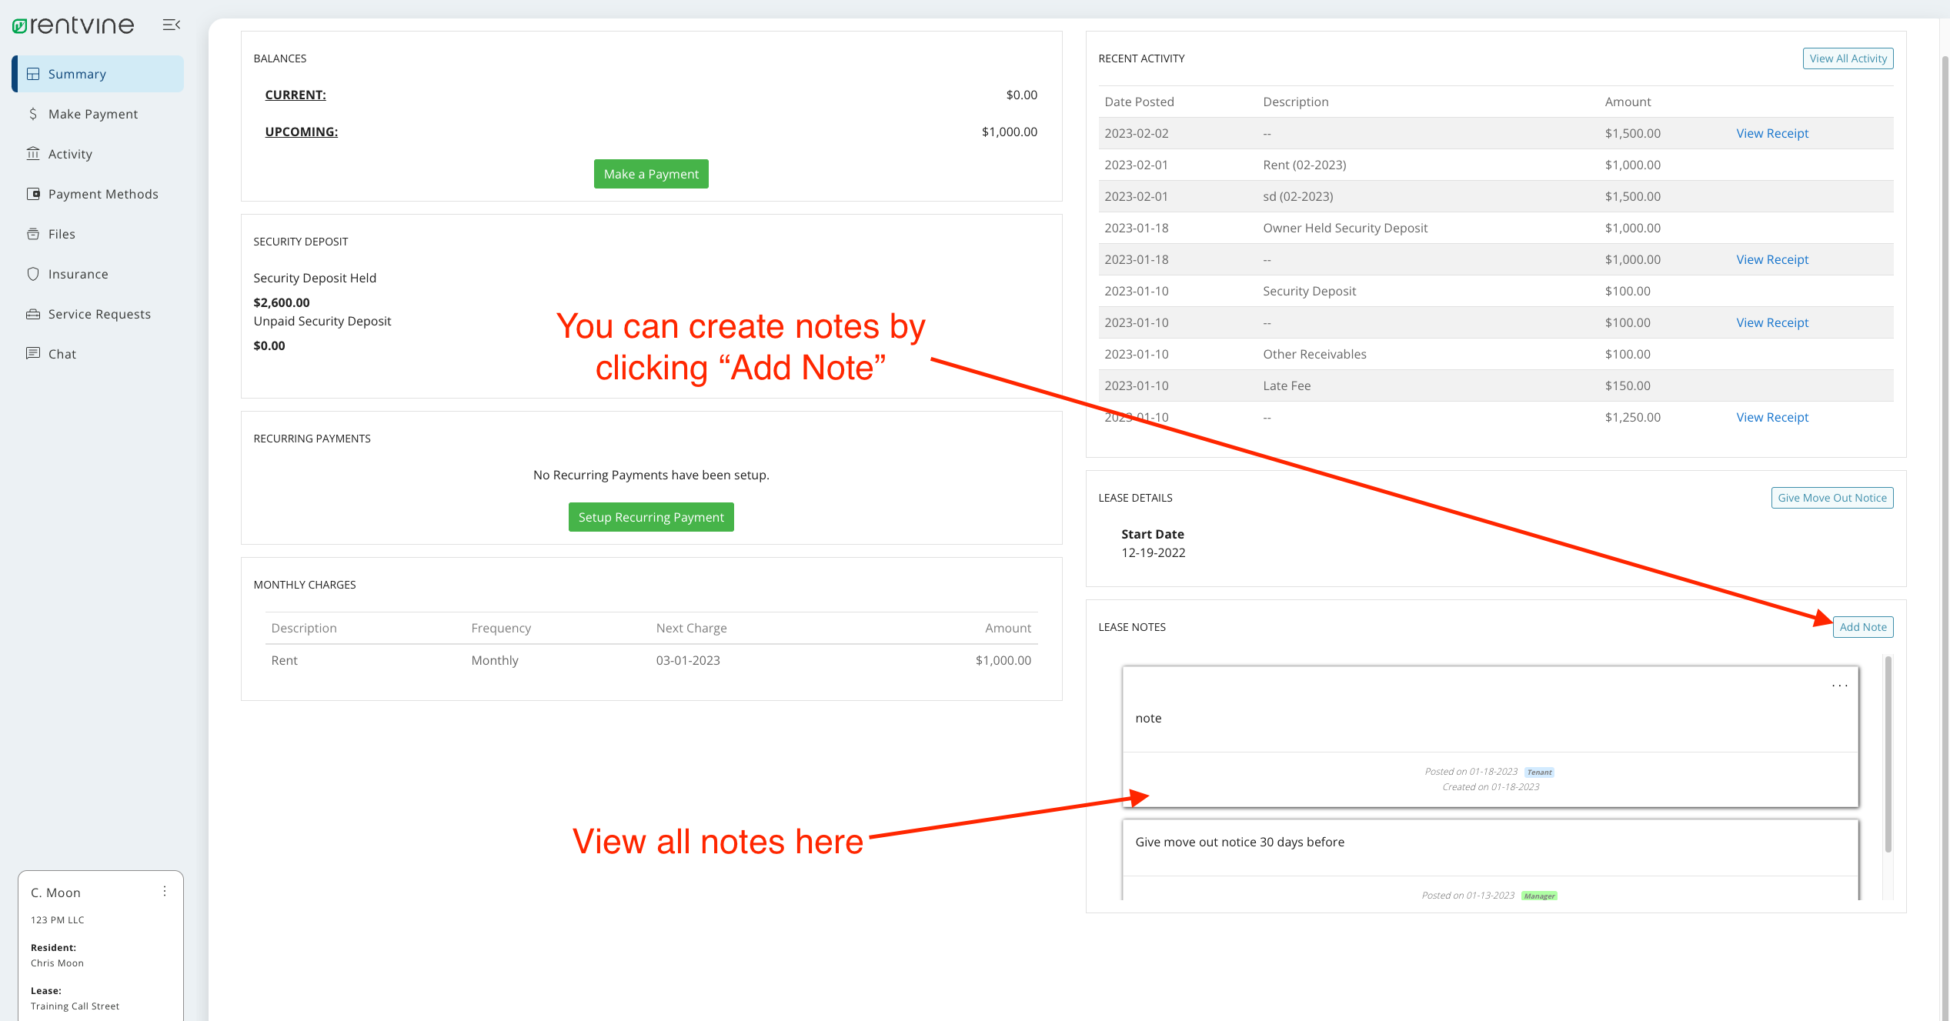Screen dimensions: 1950x1021
Task: Open Activity via the bank building icon
Action: [33, 154]
